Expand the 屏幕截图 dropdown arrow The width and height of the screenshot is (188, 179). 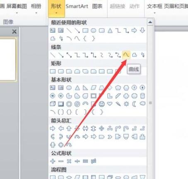pyautogui.click(x=17, y=13)
